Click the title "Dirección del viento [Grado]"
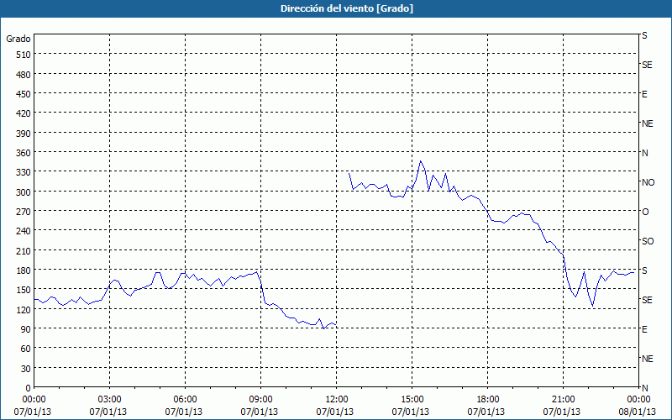The width and height of the screenshot is (672, 420). click(x=347, y=8)
